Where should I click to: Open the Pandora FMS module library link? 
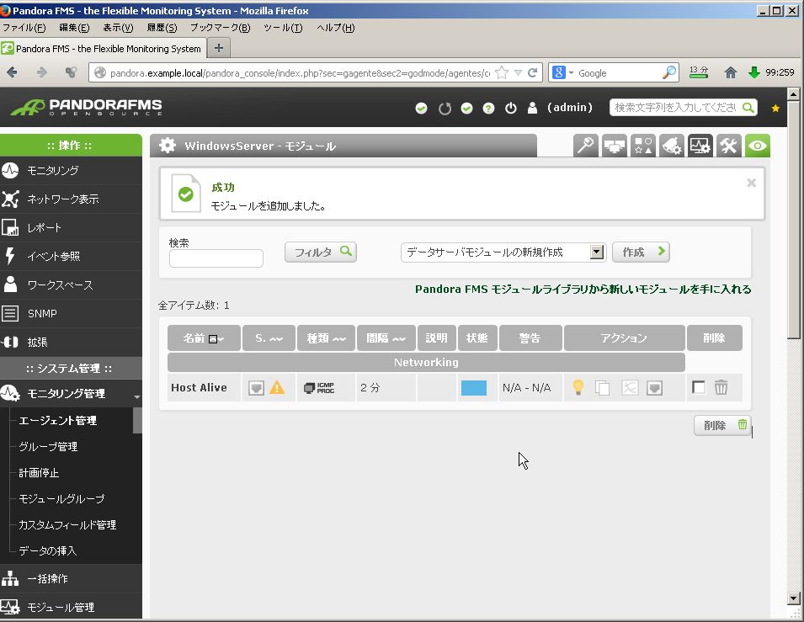tap(583, 290)
